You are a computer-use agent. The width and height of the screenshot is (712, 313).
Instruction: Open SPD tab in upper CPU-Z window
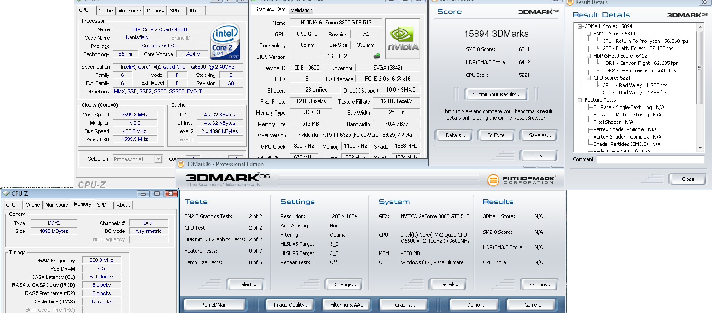[175, 11]
